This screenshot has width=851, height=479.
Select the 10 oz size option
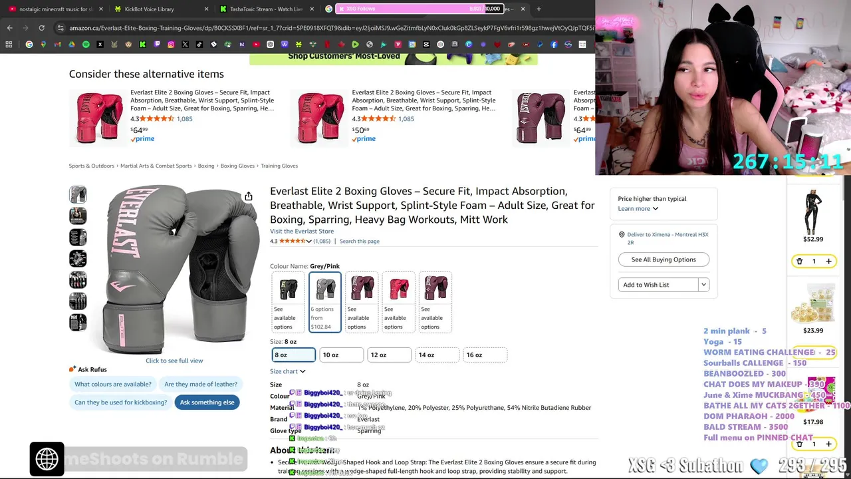coord(342,355)
